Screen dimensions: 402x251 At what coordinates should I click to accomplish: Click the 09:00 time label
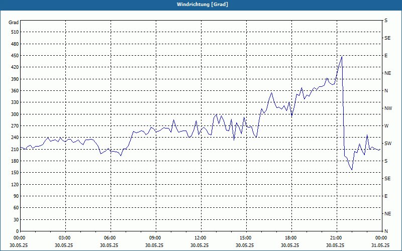tap(155, 238)
